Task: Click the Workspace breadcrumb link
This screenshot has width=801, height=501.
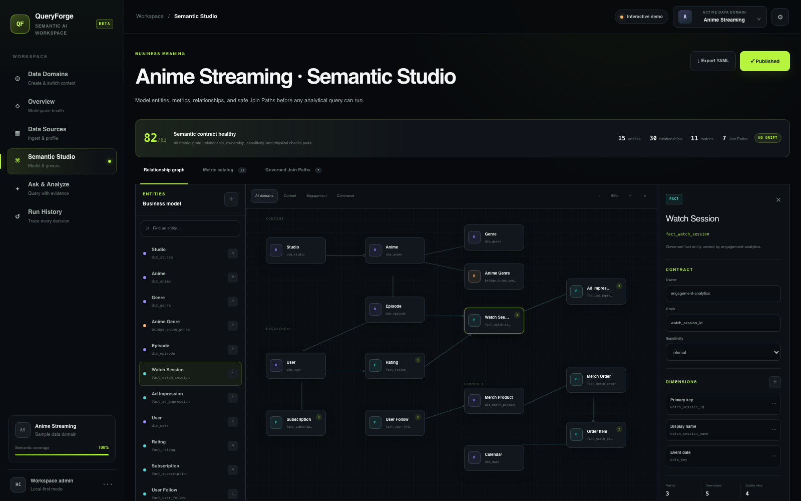Action: pyautogui.click(x=150, y=17)
